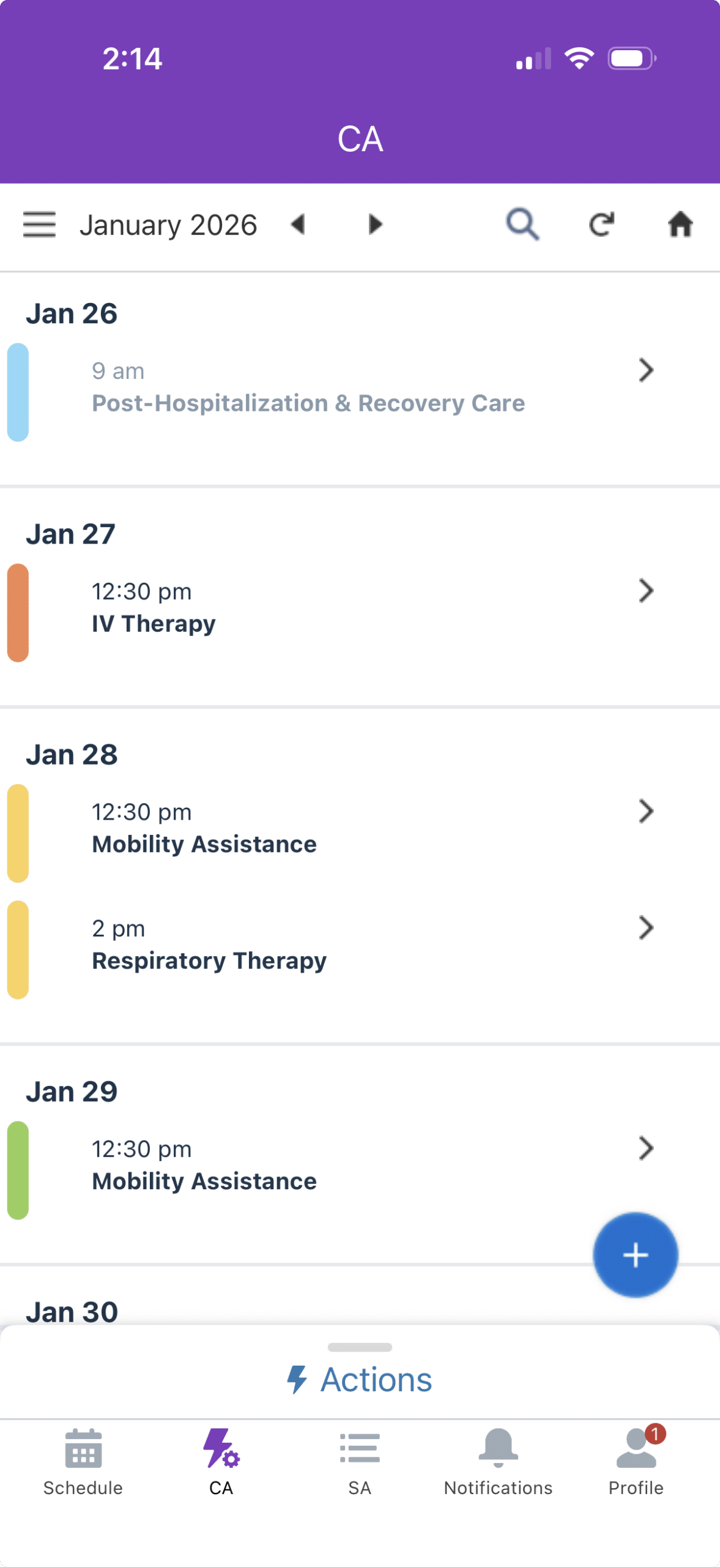Open the Notifications bell tab
This screenshot has width=720, height=1567.
pyautogui.click(x=498, y=1462)
